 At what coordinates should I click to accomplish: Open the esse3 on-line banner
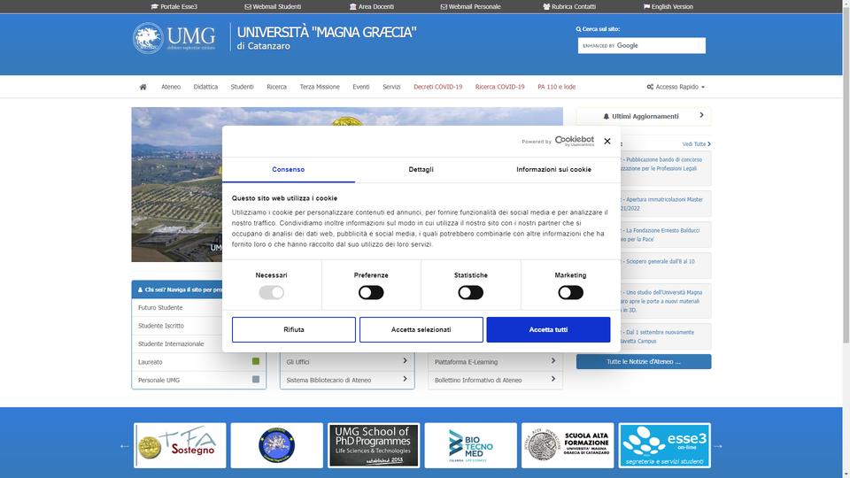(665, 445)
